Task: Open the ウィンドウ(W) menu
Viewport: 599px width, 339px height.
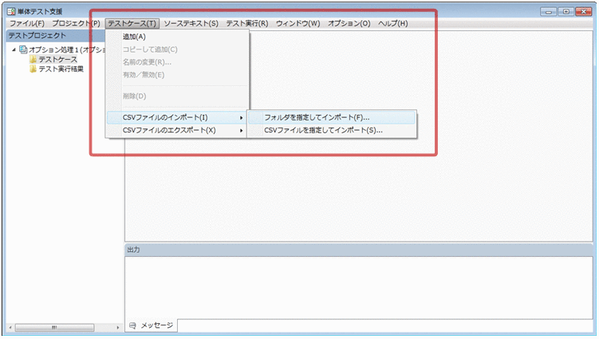Action: (298, 23)
